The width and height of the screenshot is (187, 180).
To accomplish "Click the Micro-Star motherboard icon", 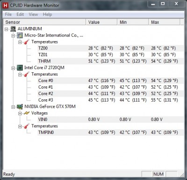I will [20, 35].
